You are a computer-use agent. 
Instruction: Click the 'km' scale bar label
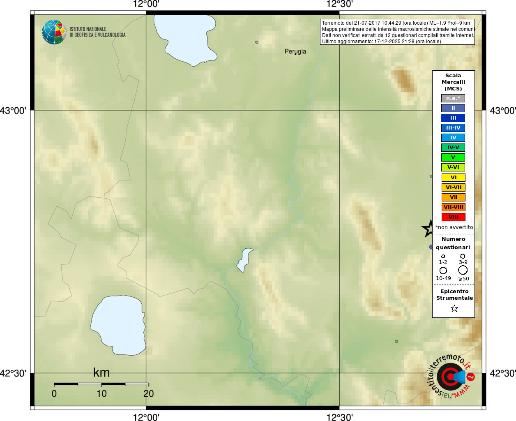pos(101,373)
